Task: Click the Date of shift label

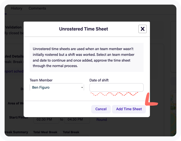Action: (x=99, y=80)
